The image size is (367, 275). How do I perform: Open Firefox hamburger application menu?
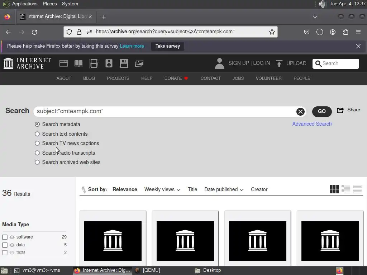pos(358,32)
